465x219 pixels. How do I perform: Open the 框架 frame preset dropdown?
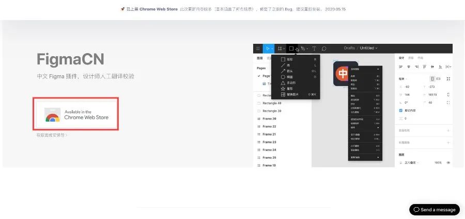tap(403, 79)
